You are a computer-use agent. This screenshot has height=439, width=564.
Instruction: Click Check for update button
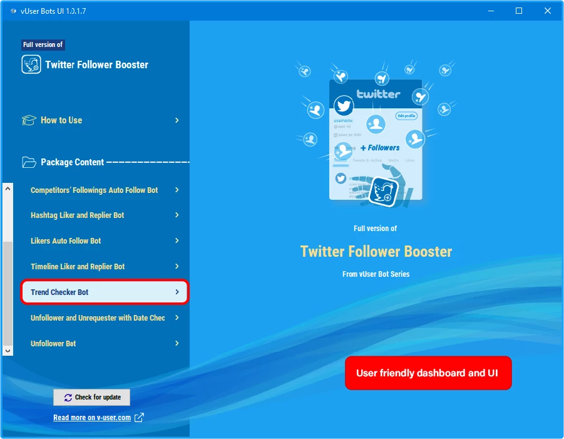[92, 397]
